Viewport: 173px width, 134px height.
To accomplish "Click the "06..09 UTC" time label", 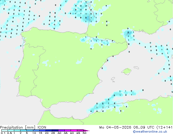I will 144,127.
